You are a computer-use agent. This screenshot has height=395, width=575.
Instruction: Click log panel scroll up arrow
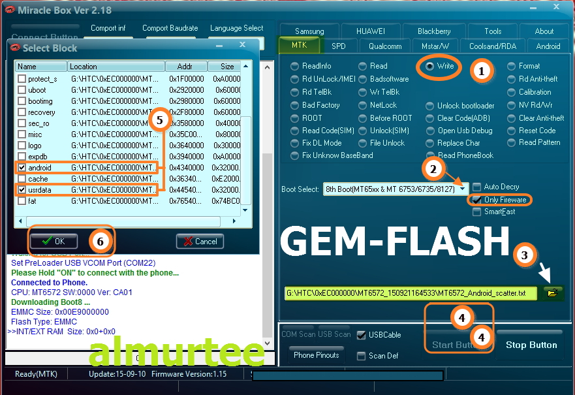(x=268, y=67)
